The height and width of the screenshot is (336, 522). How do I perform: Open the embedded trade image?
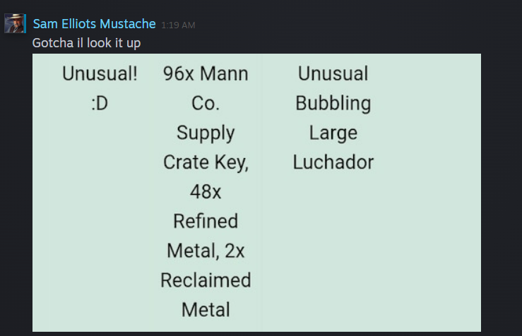click(x=256, y=193)
